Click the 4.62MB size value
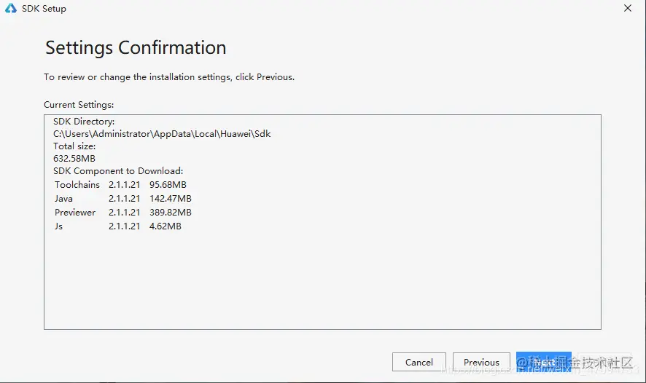 (166, 226)
